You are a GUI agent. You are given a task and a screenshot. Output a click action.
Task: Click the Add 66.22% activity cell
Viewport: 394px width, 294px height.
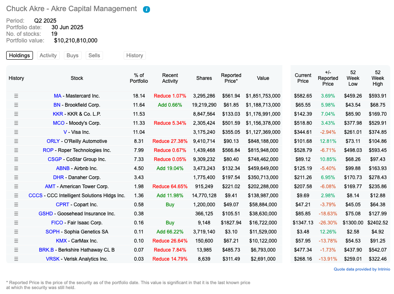pos(170,232)
